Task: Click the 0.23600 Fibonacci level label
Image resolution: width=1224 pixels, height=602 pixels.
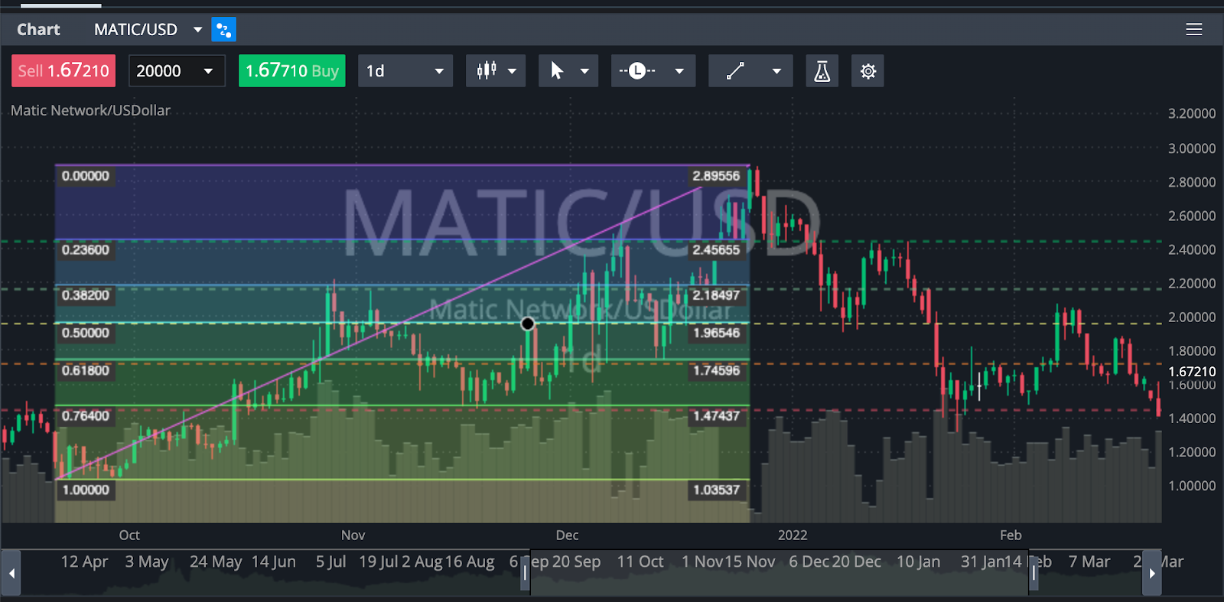Action: (x=86, y=250)
